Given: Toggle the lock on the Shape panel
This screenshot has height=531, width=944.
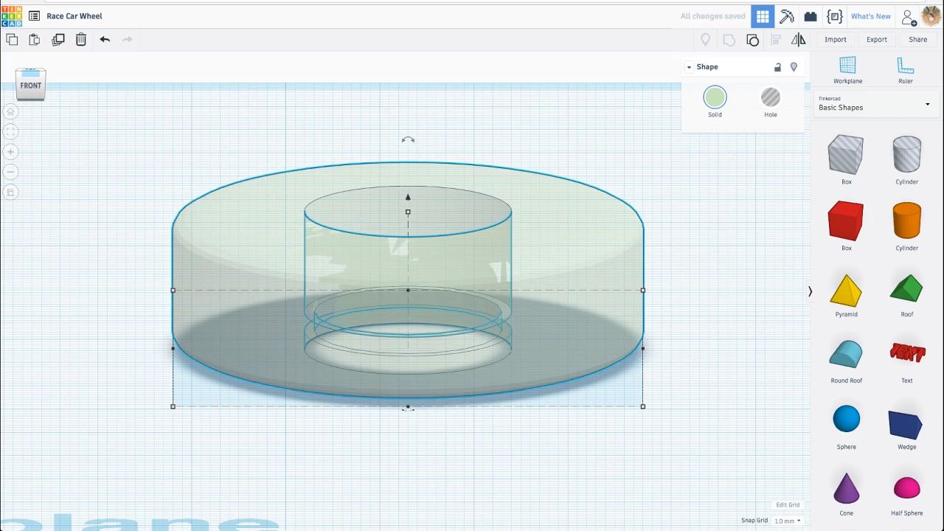Looking at the screenshot, I should tap(777, 67).
